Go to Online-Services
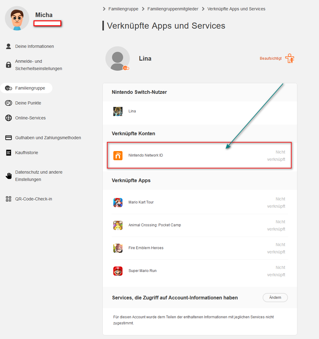Image resolution: width=319 pixels, height=339 pixels. click(x=30, y=118)
